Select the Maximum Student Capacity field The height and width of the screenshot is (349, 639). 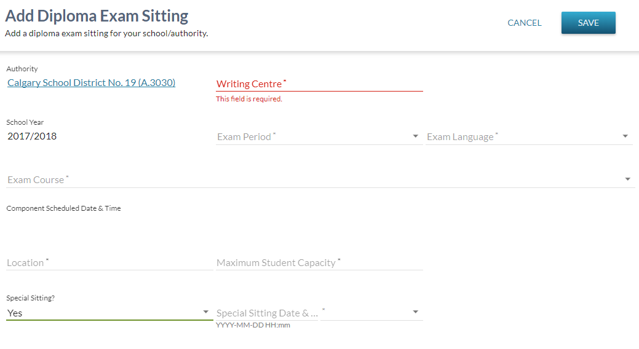[x=319, y=263]
